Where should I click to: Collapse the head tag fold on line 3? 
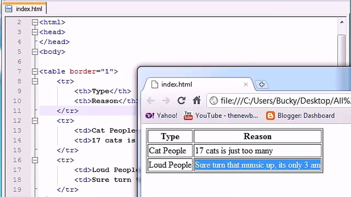tap(35, 32)
